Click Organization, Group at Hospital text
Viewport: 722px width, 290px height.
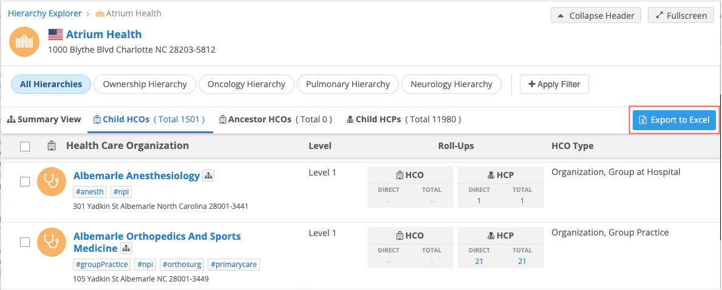coord(616,172)
